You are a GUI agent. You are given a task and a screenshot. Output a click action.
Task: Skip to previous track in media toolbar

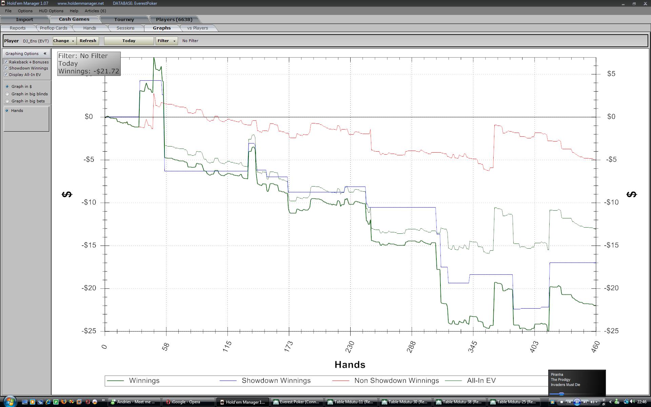click(x=569, y=402)
